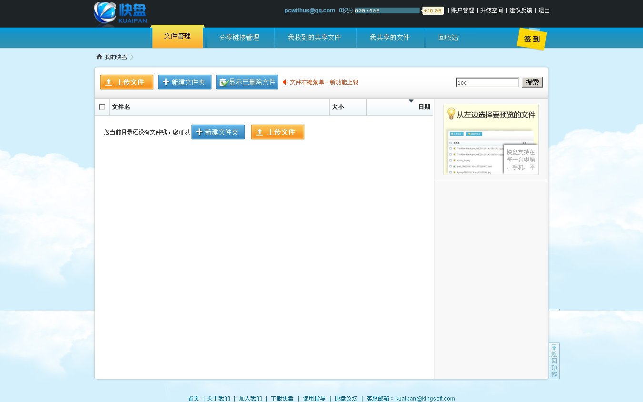
Task: Open footer 首页 link
Action: coord(193,399)
